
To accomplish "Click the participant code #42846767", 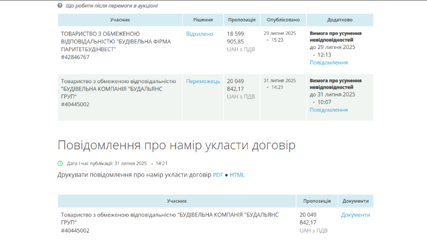I will [x=75, y=57].
